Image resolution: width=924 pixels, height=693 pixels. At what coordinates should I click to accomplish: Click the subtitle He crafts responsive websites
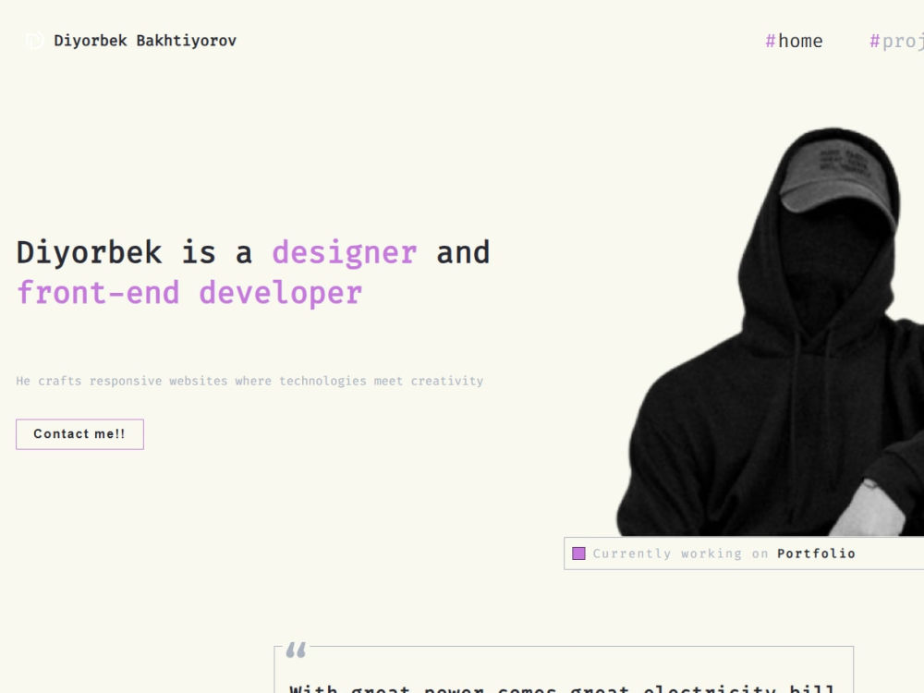[249, 382]
